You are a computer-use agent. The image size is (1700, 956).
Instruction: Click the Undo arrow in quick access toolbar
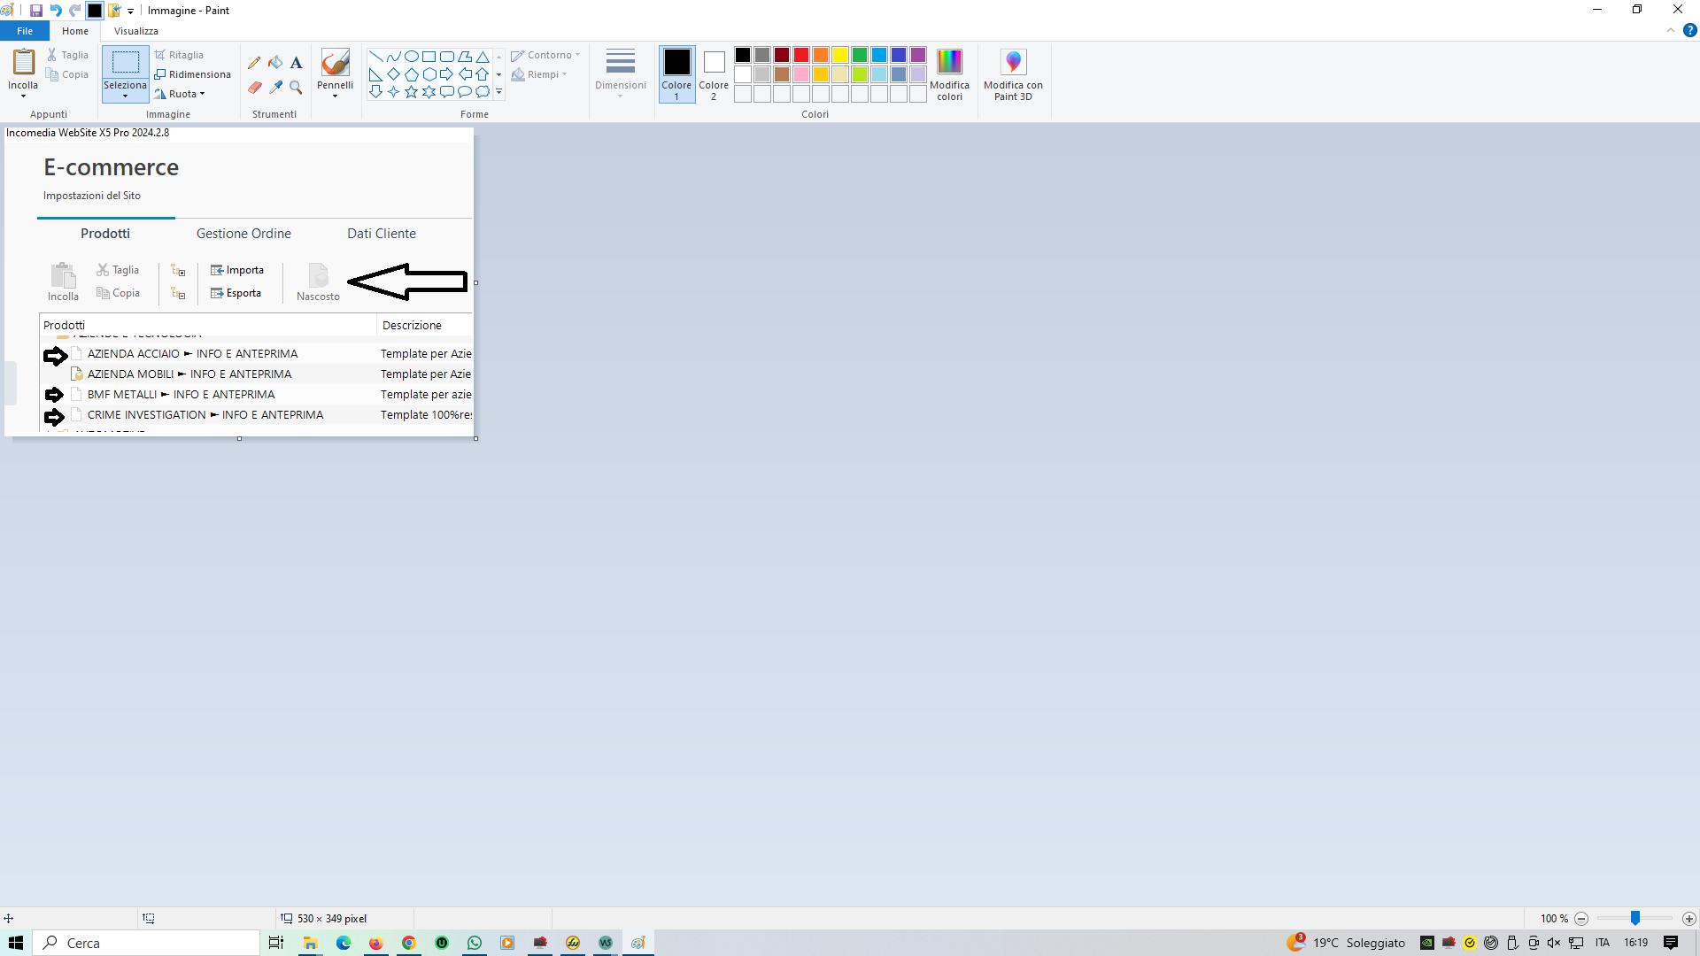pyautogui.click(x=56, y=11)
